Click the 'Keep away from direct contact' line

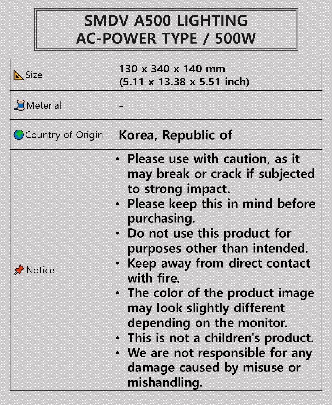coord(219,264)
